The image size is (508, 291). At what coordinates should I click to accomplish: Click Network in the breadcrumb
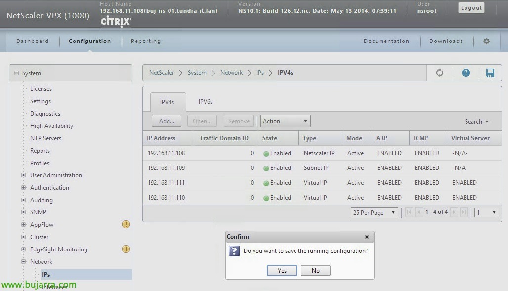coord(231,73)
